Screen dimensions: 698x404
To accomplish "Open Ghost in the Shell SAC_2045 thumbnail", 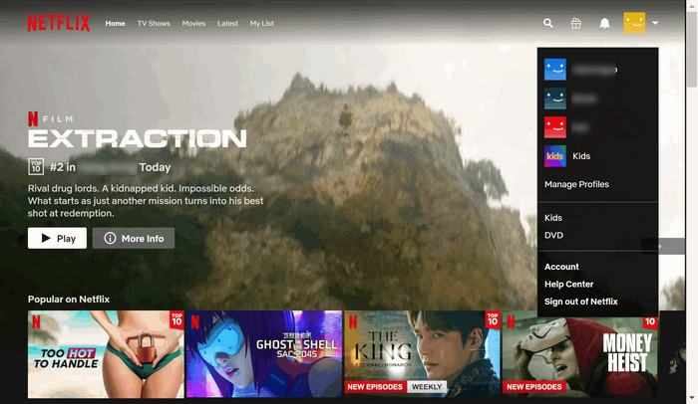I will pyautogui.click(x=264, y=354).
